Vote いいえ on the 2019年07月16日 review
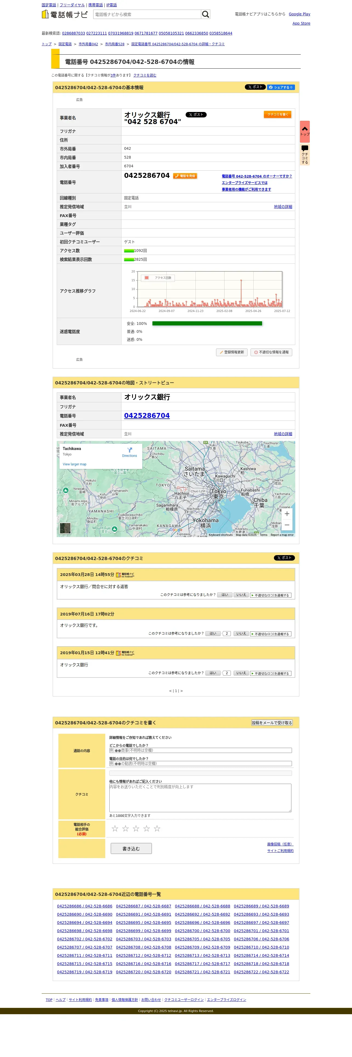The width and height of the screenshot is (352, 1057). point(241,634)
